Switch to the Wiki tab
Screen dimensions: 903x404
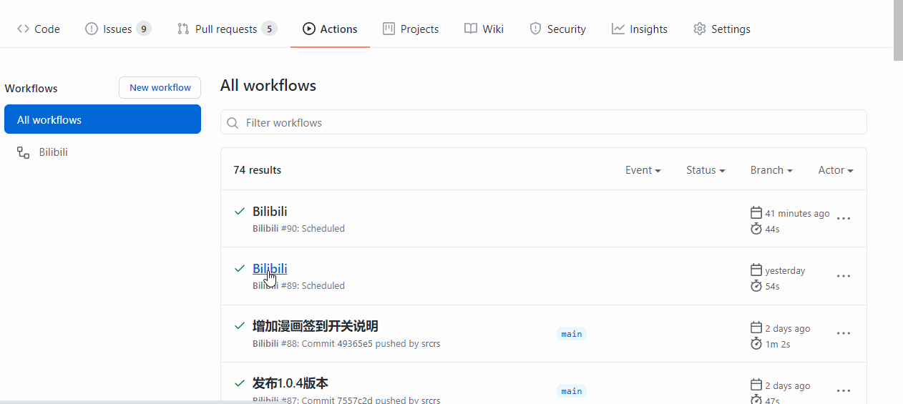(x=484, y=29)
